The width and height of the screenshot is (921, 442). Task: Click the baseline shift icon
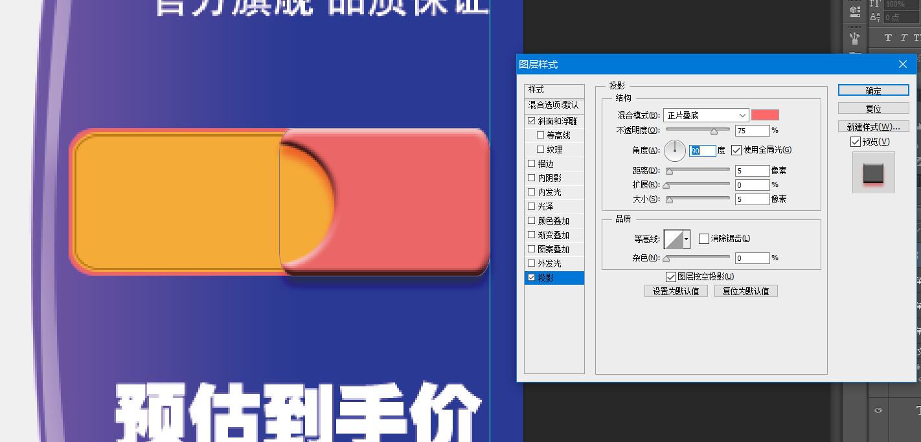[875, 17]
